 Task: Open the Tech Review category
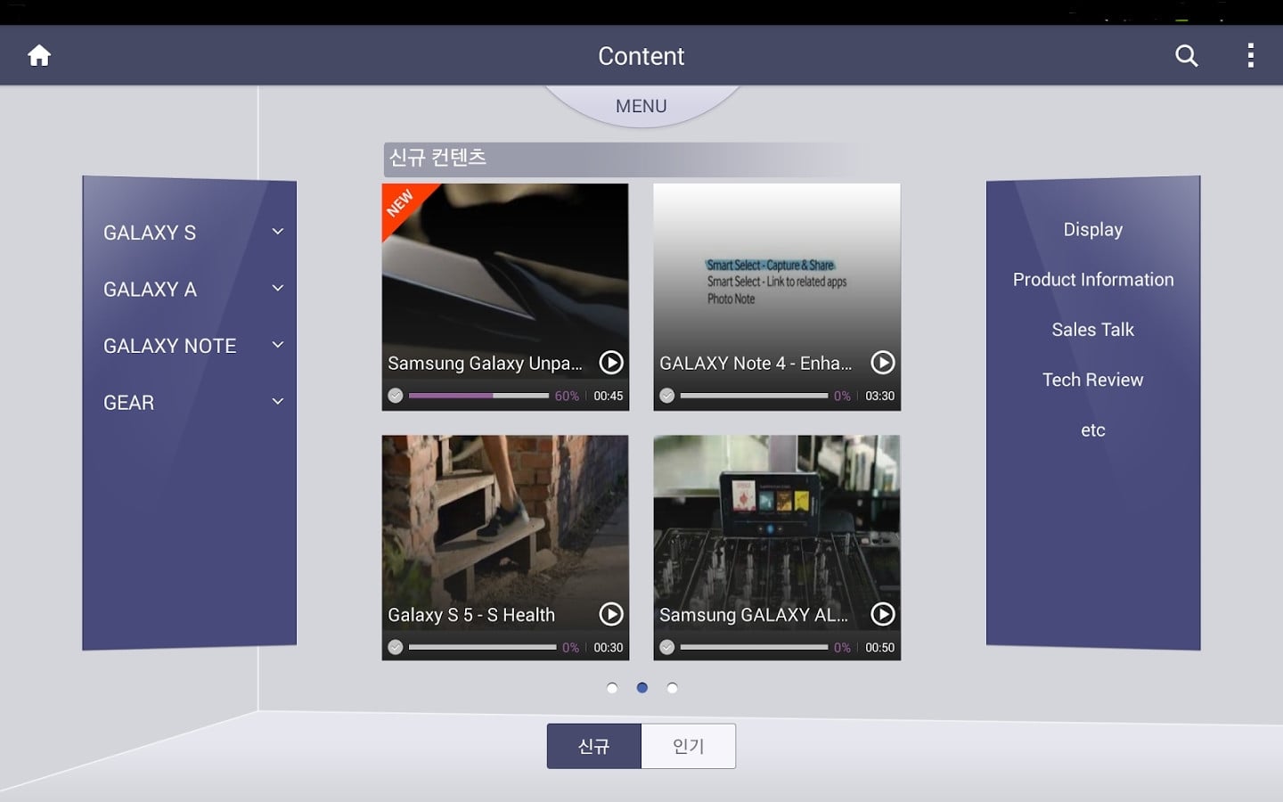click(1093, 380)
